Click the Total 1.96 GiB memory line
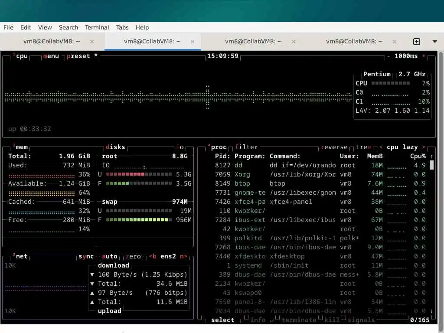 [x=49, y=156]
